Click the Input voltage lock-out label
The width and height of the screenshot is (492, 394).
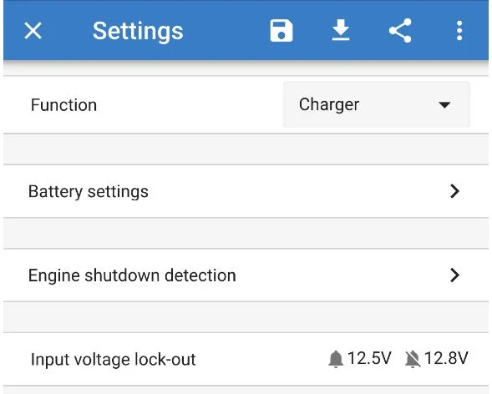(114, 360)
